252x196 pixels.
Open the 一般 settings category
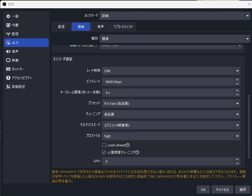pos(26,16)
